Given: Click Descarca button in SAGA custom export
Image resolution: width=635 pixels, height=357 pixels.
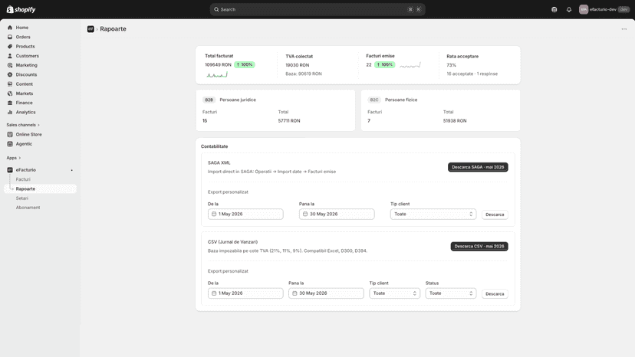Looking at the screenshot, I should [x=495, y=215].
